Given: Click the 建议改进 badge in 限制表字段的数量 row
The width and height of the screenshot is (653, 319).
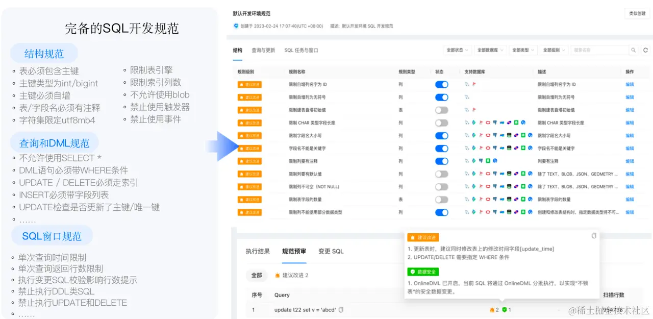Looking at the screenshot, I should [x=249, y=199].
